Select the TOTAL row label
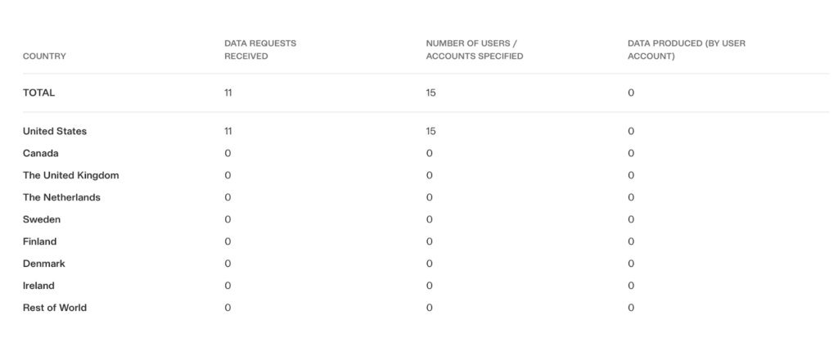The width and height of the screenshot is (838, 338). click(x=38, y=92)
